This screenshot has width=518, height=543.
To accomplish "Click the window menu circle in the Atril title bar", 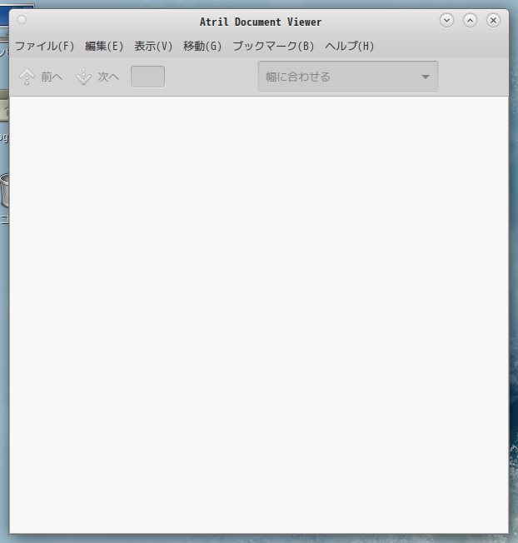I will (22, 20).
